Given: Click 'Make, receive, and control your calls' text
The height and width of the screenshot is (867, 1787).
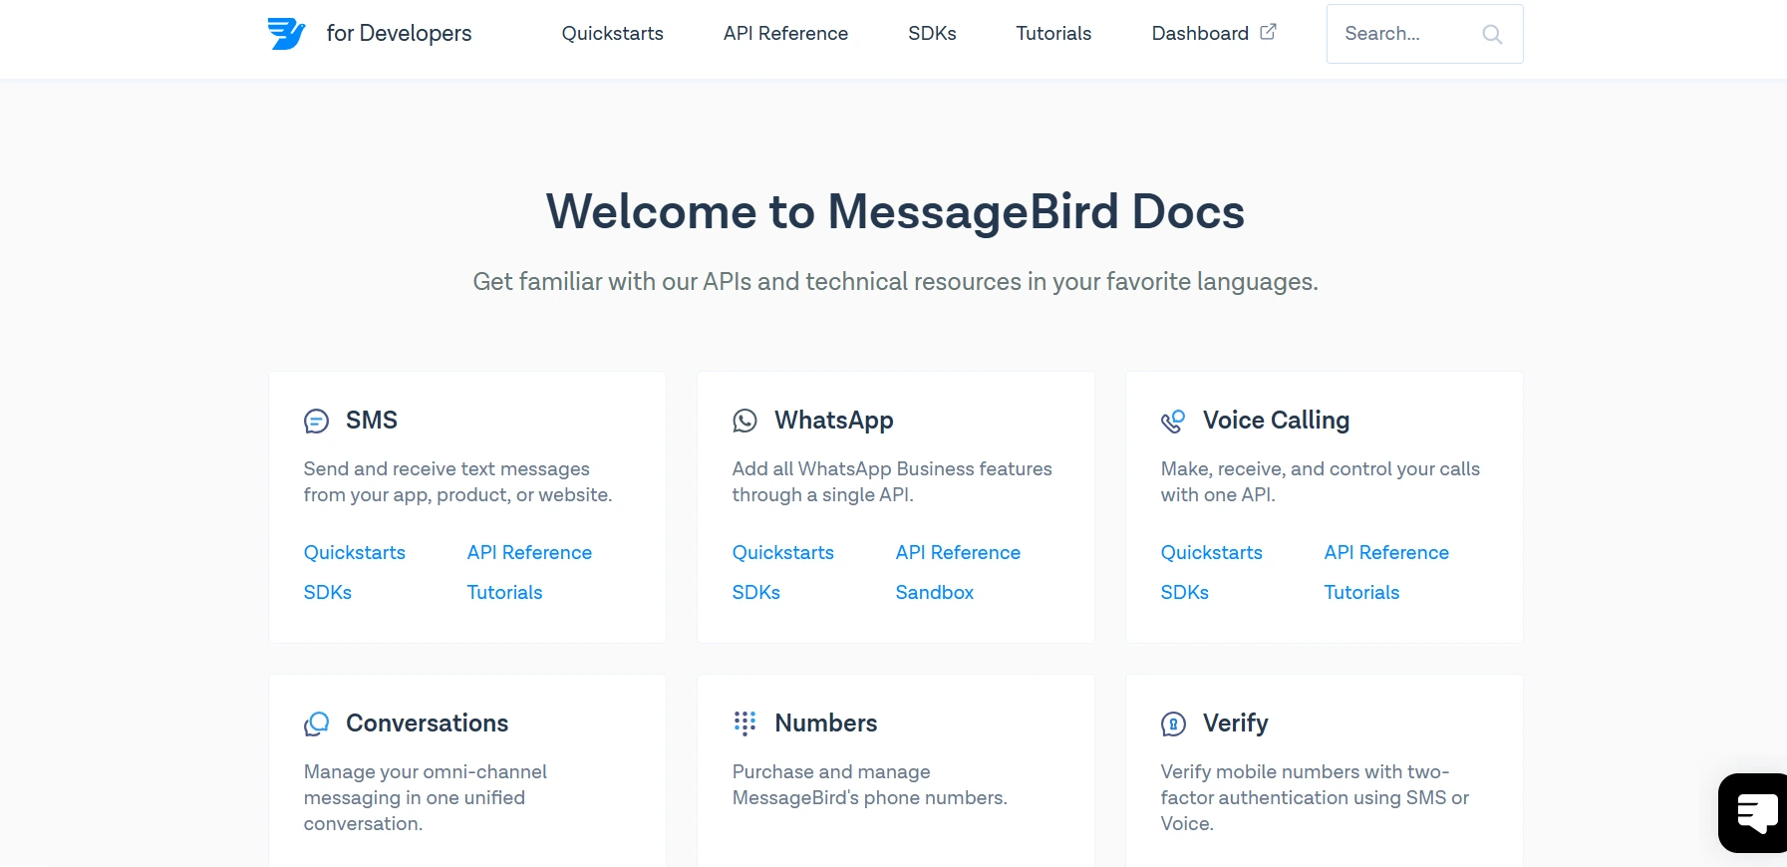Looking at the screenshot, I should pyautogui.click(x=1320, y=481).
